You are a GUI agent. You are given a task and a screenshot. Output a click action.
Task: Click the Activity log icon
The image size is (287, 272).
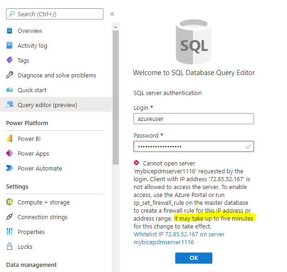tap(9, 46)
